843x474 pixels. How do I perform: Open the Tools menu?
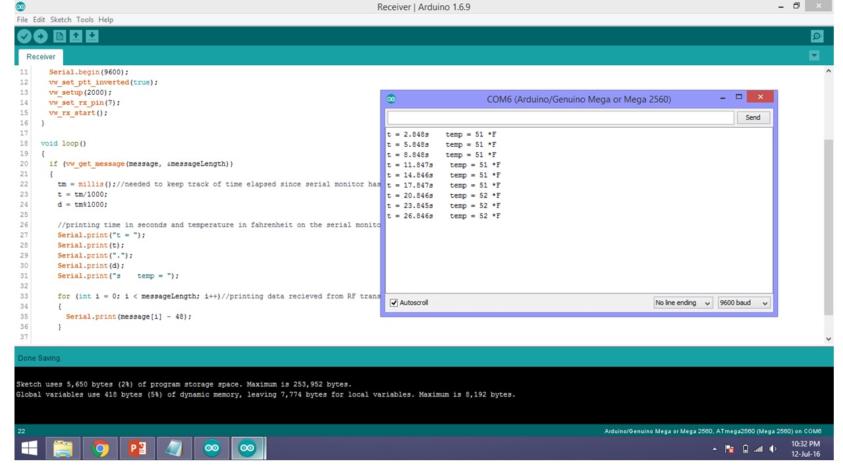click(x=84, y=19)
